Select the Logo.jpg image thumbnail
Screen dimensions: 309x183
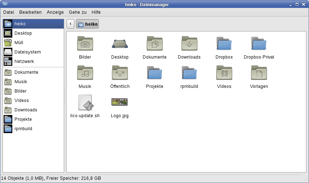coord(120,102)
